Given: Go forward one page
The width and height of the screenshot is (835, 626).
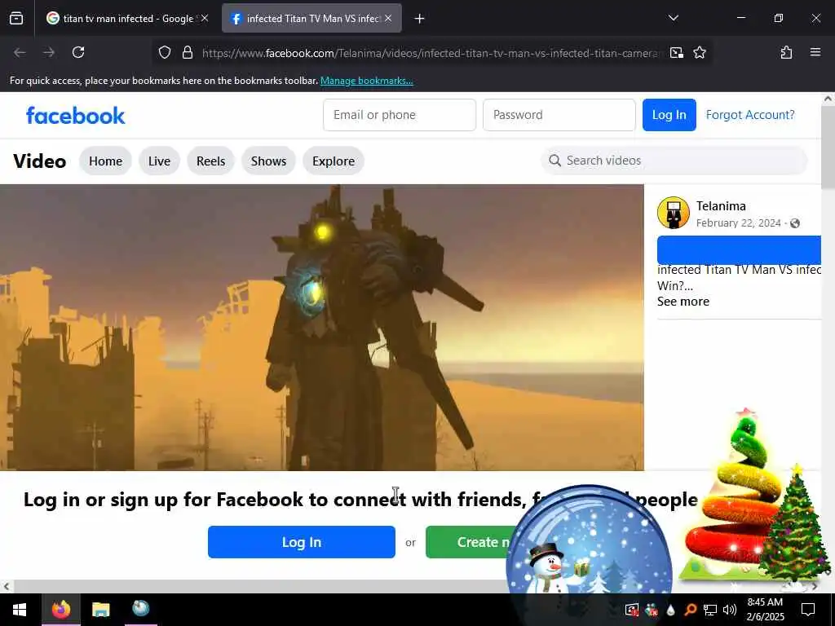Looking at the screenshot, I should [49, 52].
